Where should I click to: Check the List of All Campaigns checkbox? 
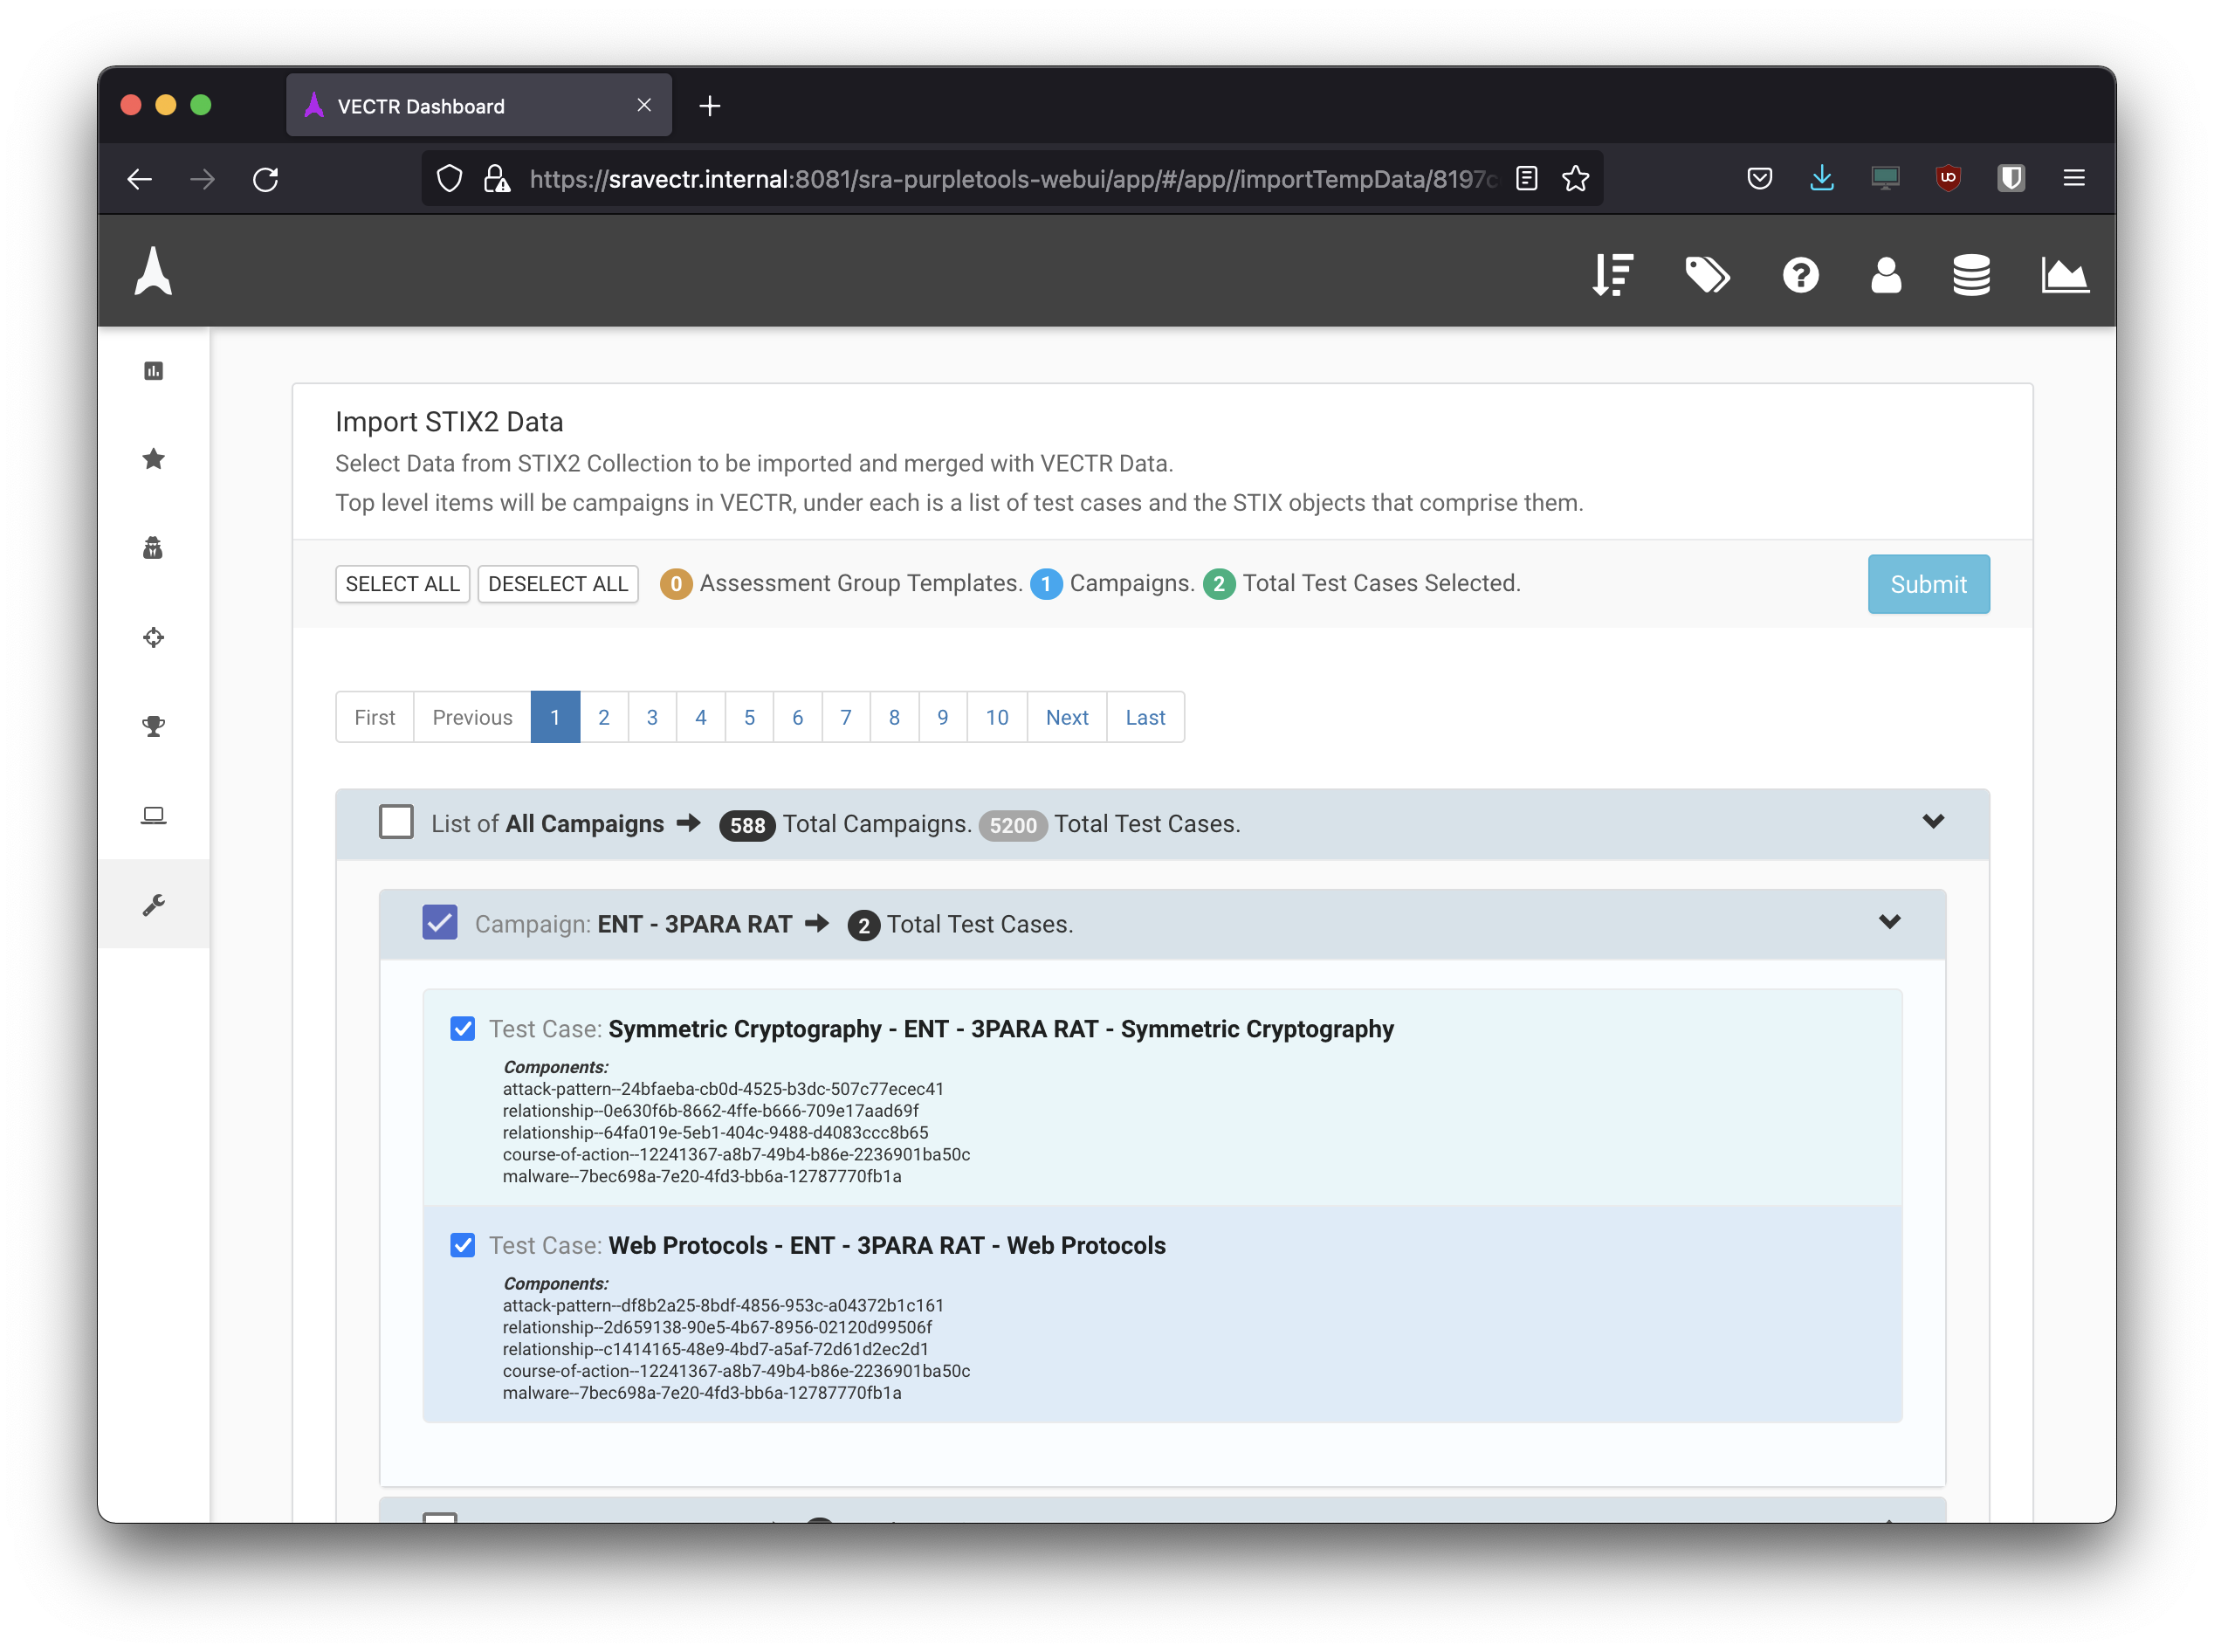(x=396, y=822)
